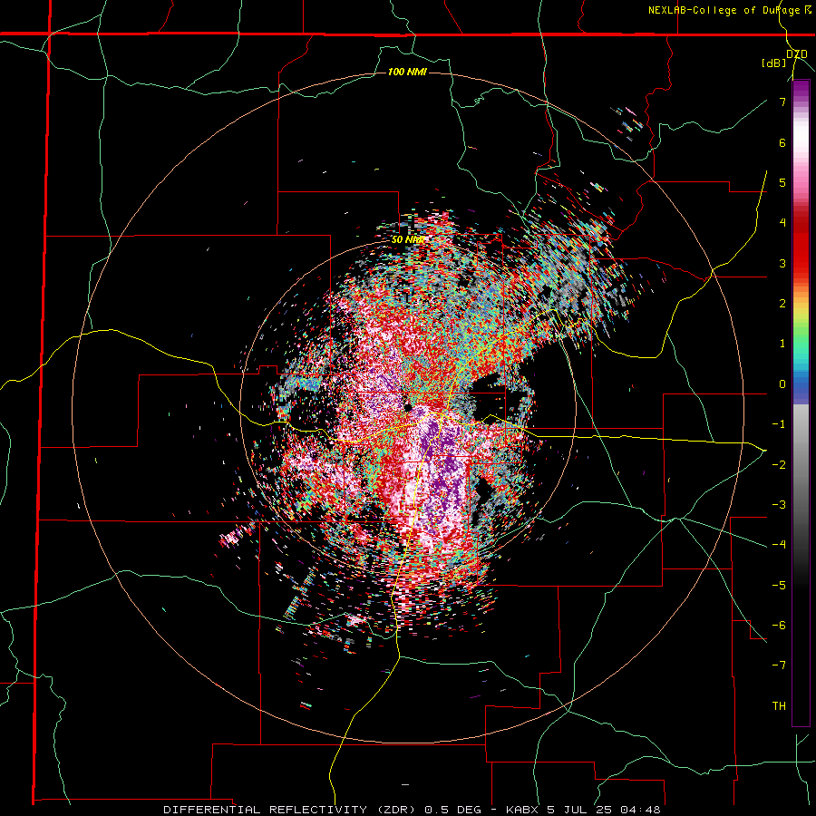Click the 4 value on the color scale
This screenshot has height=816, width=816.
tap(782, 223)
